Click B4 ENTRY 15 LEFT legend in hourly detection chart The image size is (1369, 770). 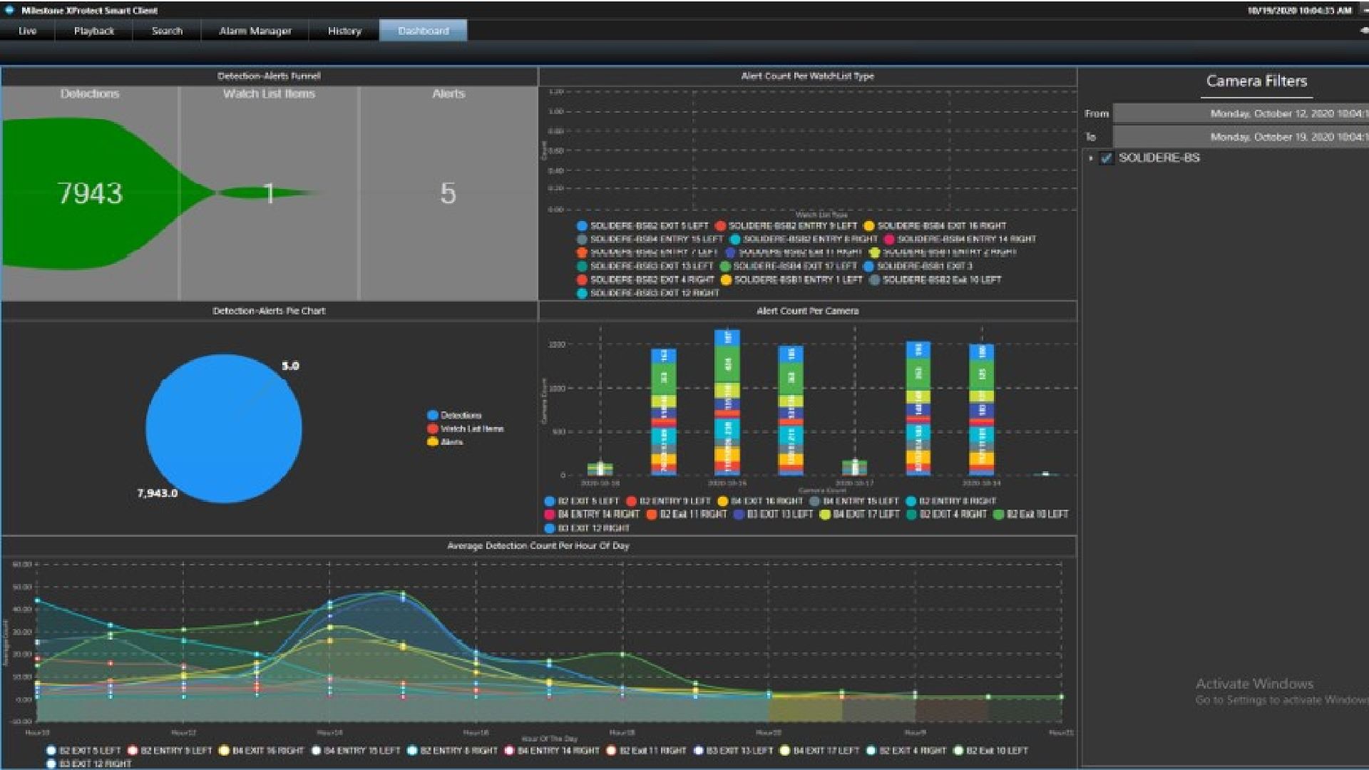click(x=356, y=751)
